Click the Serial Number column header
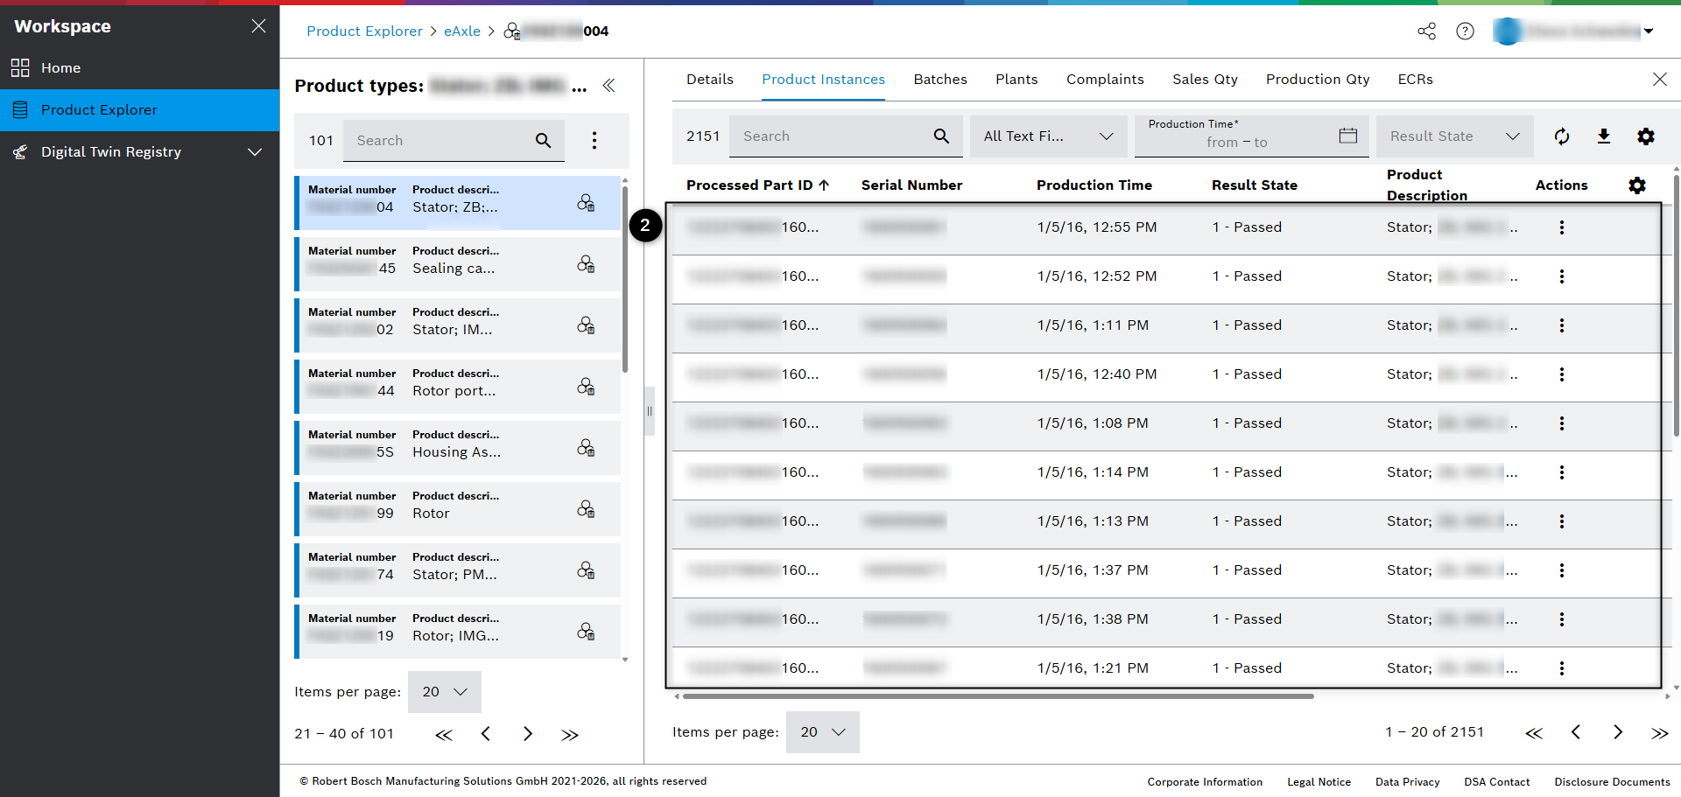This screenshot has height=797, width=1681. click(x=911, y=185)
